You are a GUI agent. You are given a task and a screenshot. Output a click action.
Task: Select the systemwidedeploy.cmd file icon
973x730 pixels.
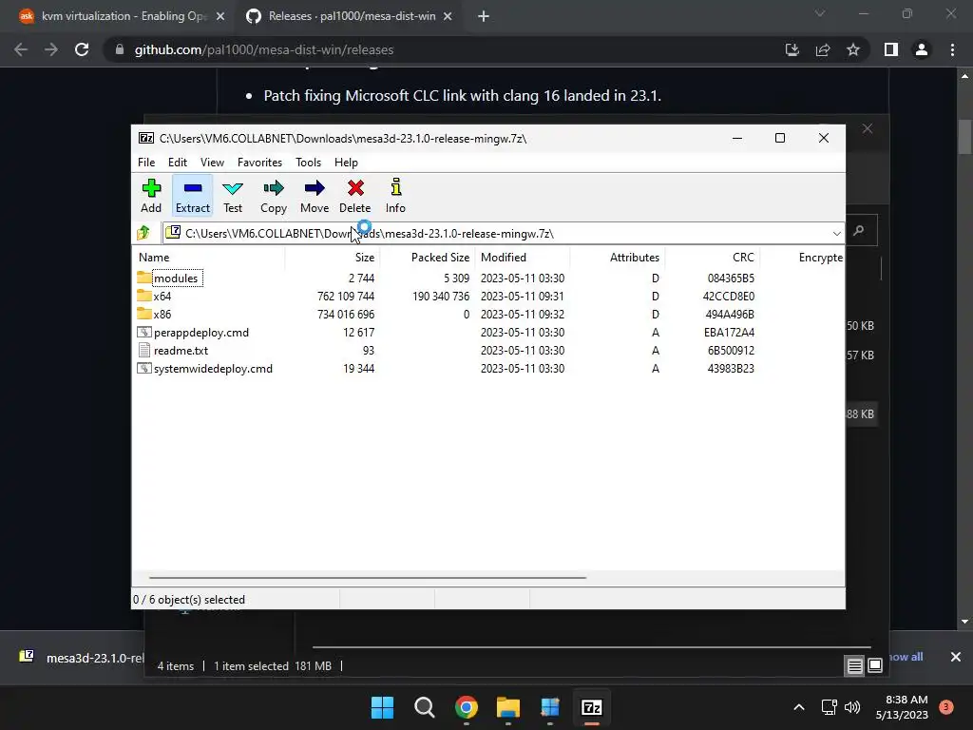[x=144, y=368]
